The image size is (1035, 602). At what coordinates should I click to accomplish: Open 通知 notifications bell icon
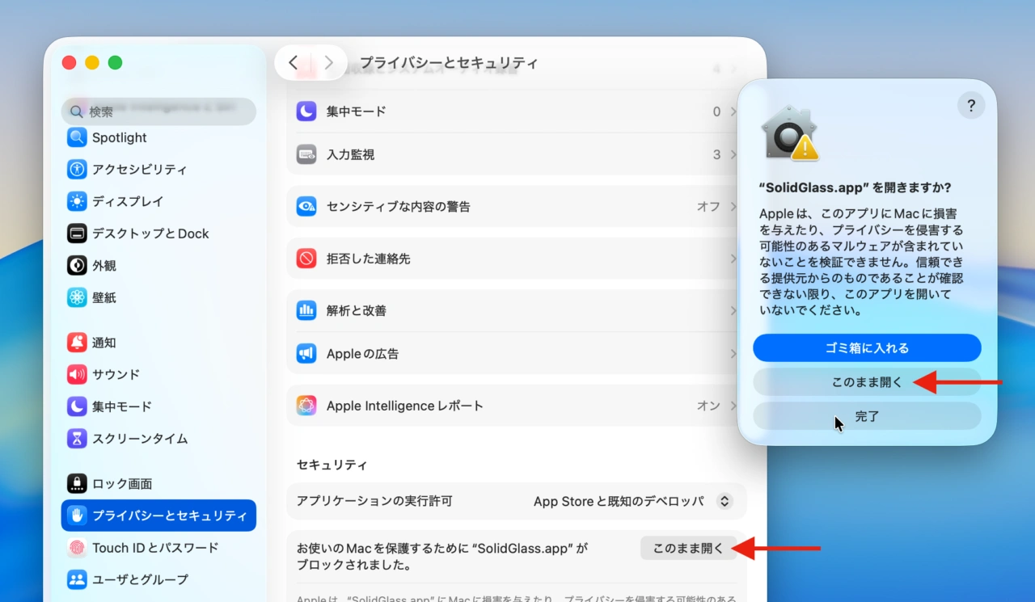tap(77, 343)
